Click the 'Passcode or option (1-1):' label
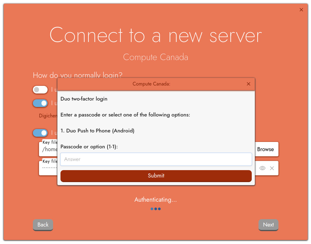Viewport: 311px width, 244px height. (89, 147)
